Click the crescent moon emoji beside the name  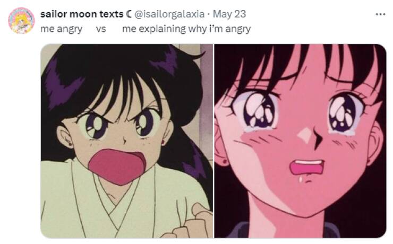(x=129, y=14)
